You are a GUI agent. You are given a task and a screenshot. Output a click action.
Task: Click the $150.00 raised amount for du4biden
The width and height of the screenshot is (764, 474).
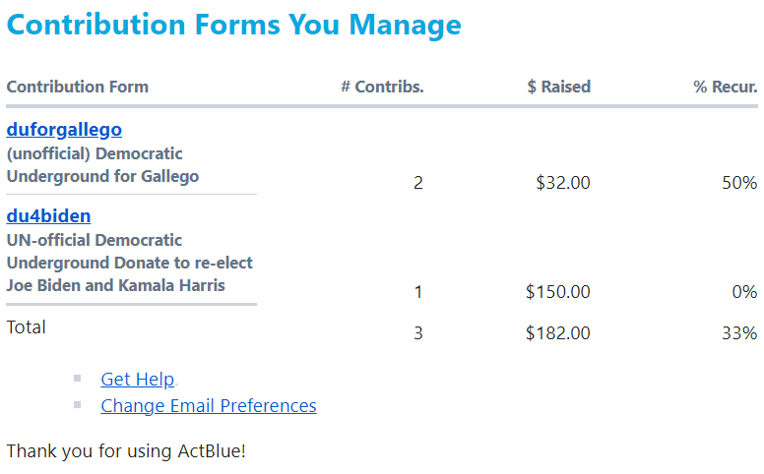[x=557, y=292]
